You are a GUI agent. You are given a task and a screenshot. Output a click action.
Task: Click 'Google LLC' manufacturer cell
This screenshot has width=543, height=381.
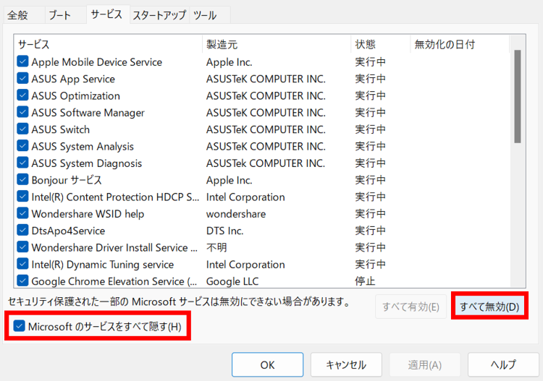point(232,281)
